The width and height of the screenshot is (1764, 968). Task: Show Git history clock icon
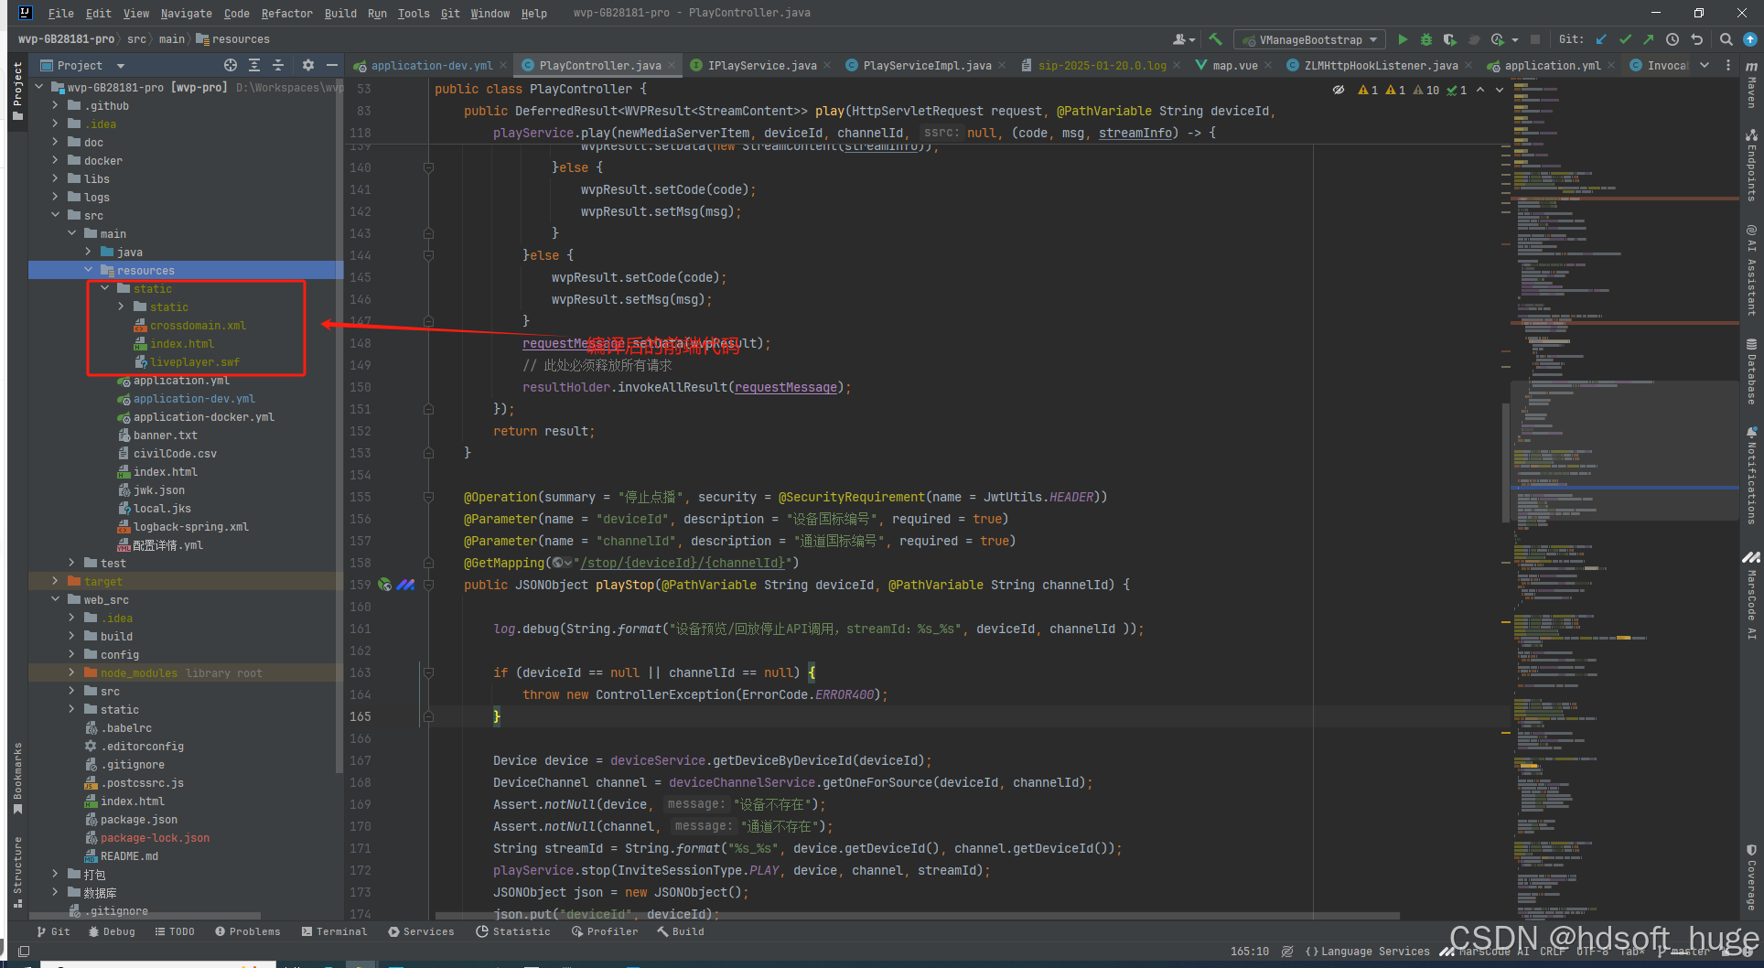pyautogui.click(x=1673, y=39)
